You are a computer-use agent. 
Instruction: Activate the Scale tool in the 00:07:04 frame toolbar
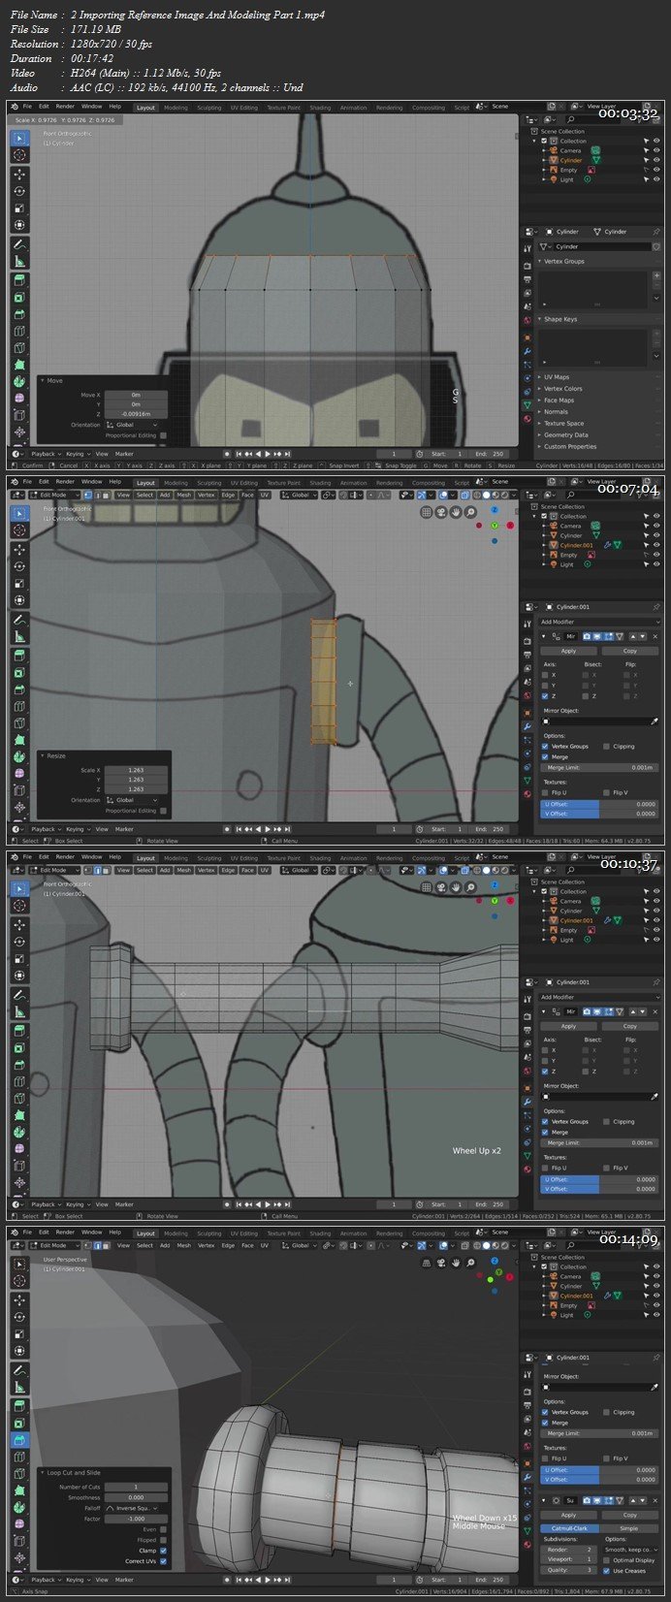point(19,584)
